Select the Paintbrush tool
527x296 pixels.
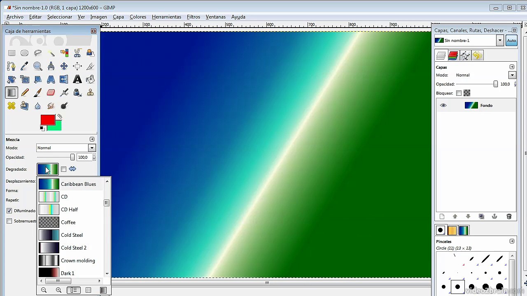[38, 92]
